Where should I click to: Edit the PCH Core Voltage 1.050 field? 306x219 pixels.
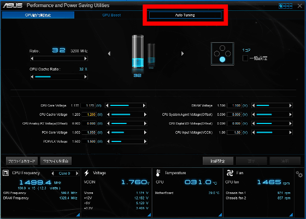89,132
